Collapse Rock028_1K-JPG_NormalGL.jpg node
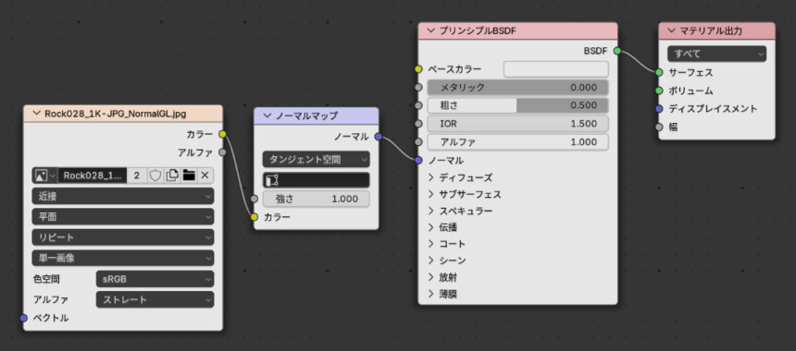 click(35, 114)
